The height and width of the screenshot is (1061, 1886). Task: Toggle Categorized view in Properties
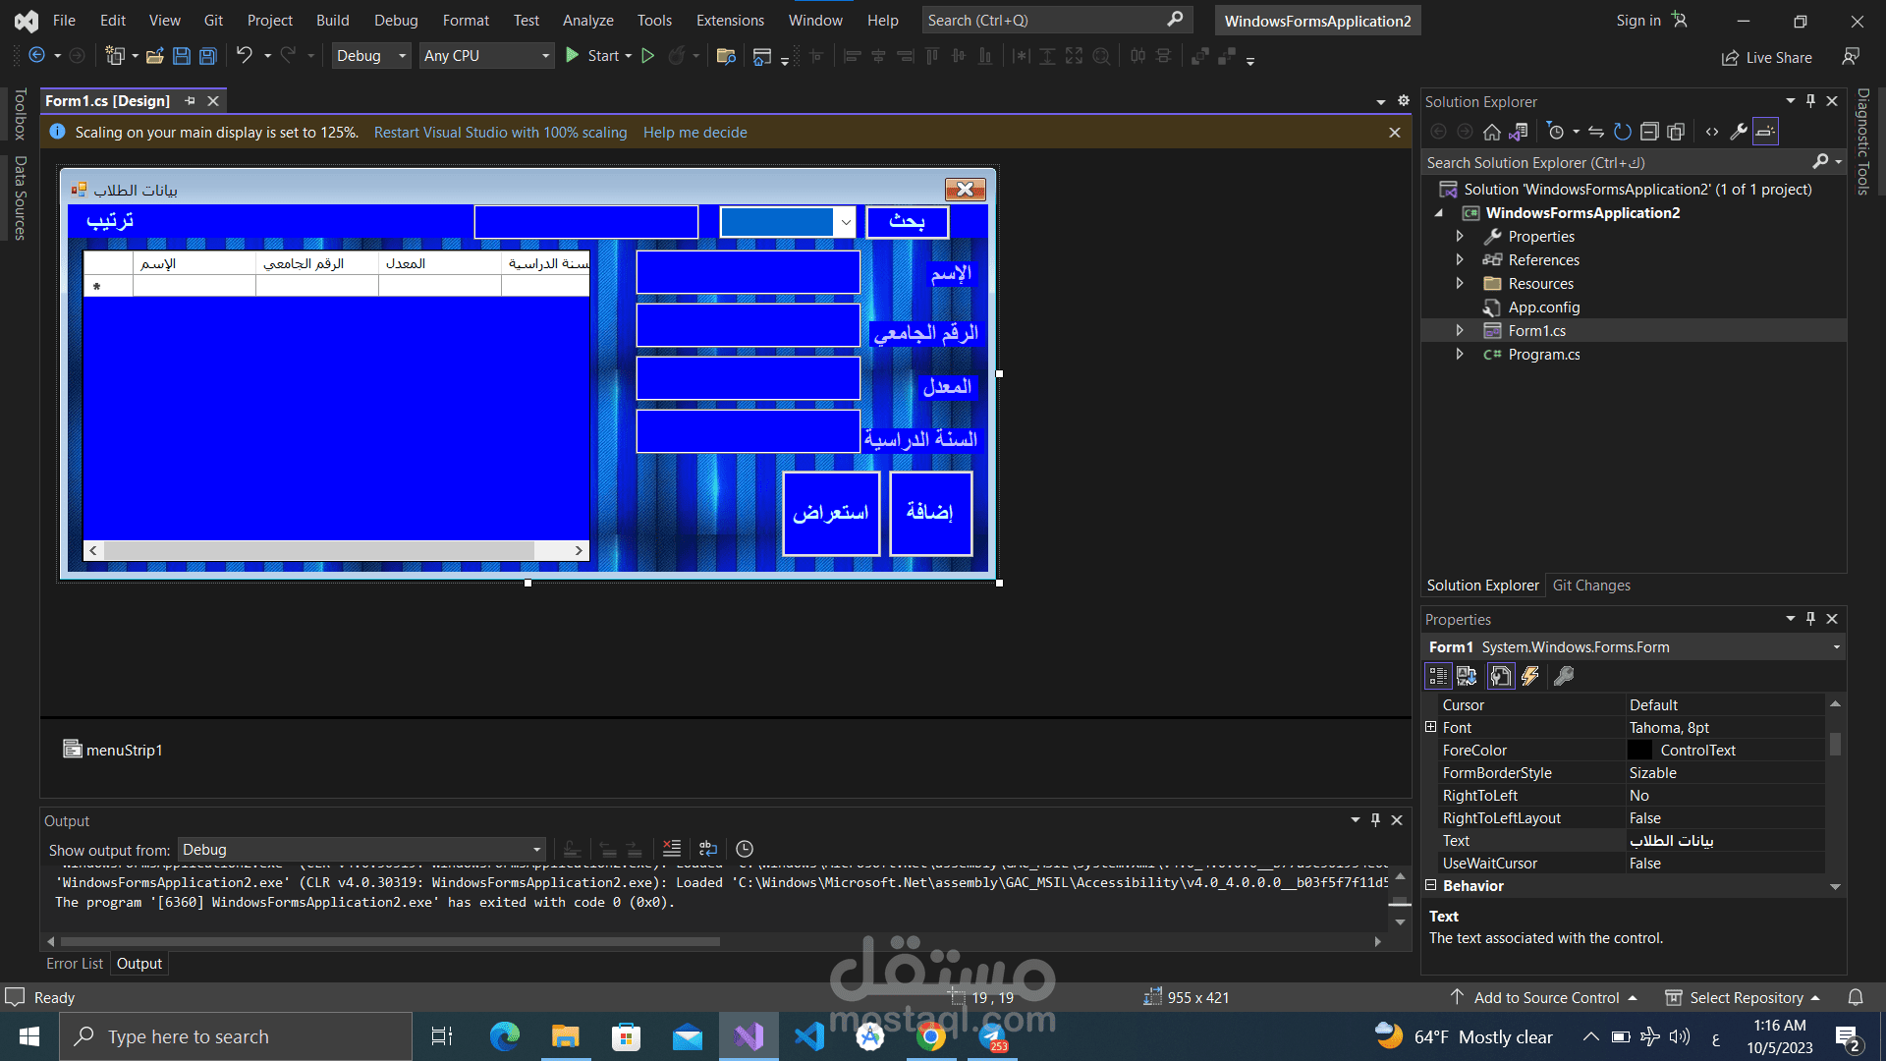click(x=1438, y=676)
